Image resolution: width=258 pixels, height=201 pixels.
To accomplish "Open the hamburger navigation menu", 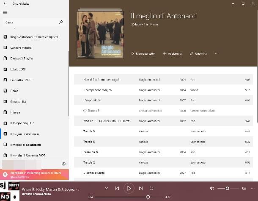I will [x=5, y=12].
